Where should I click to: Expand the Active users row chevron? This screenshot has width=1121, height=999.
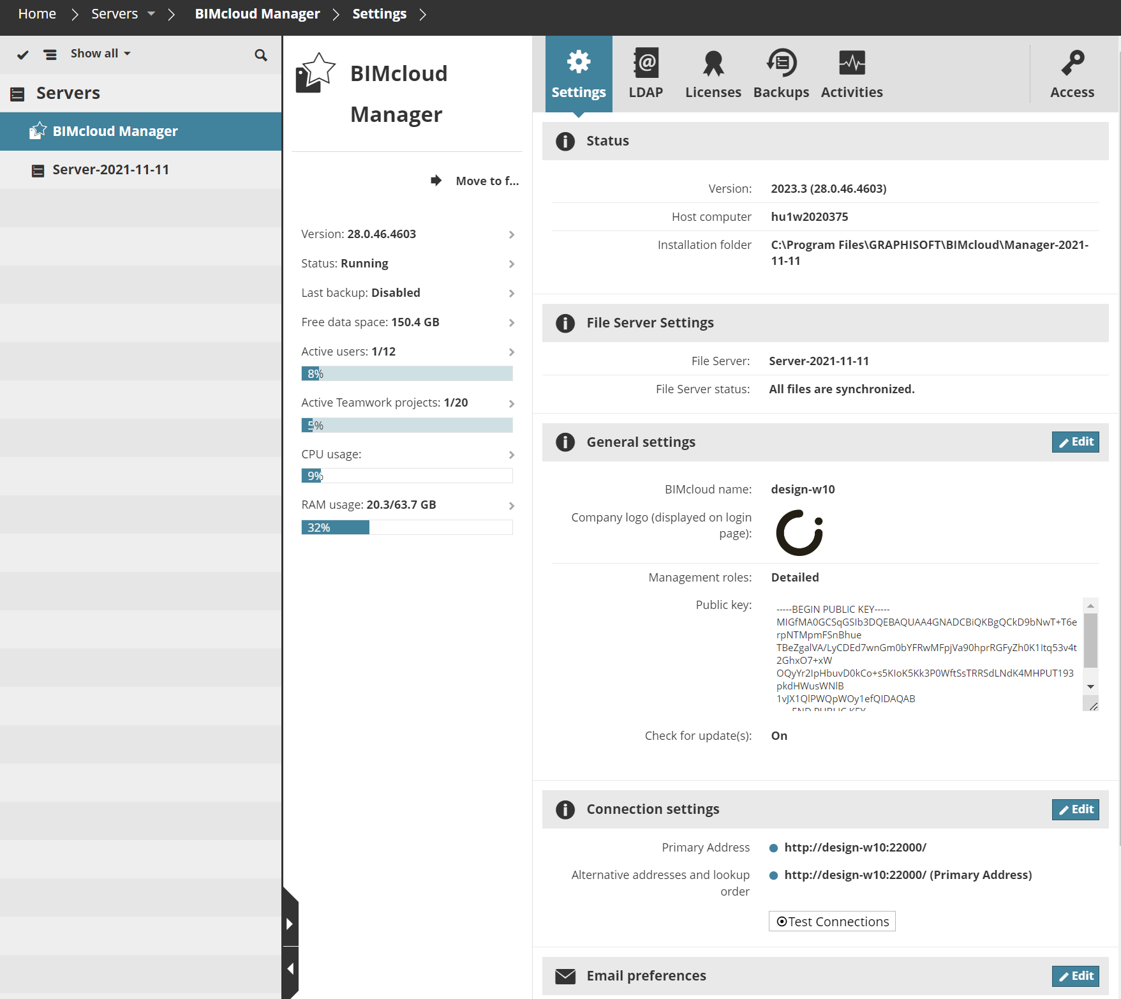[511, 352]
